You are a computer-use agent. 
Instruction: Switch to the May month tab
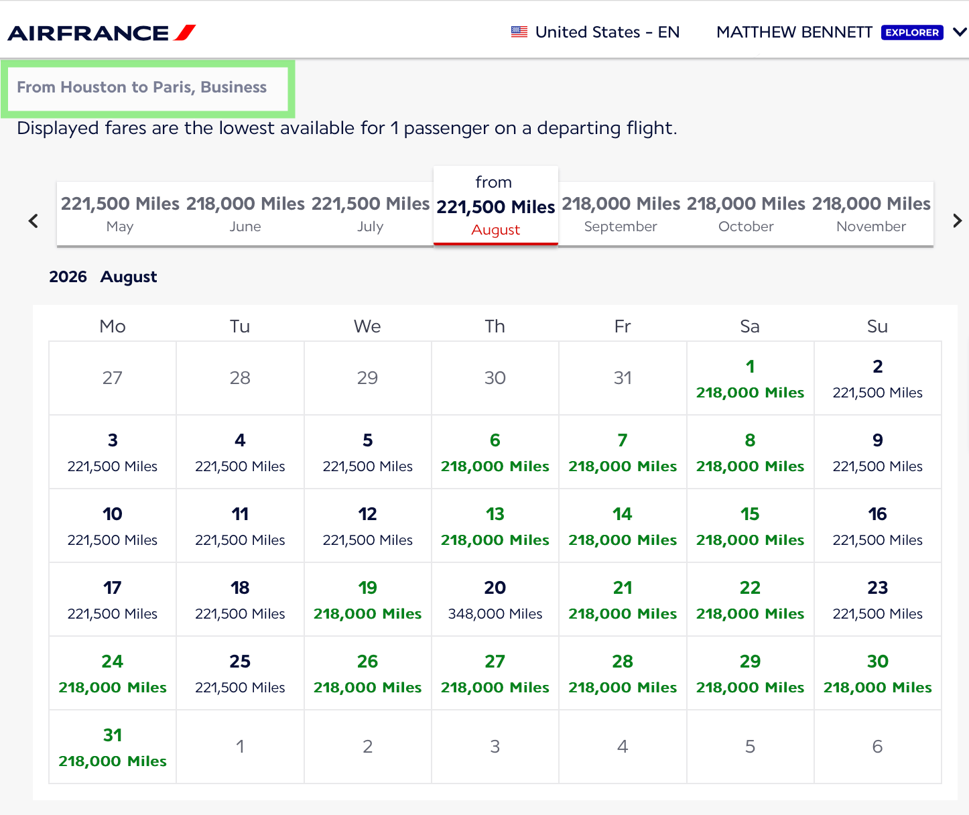120,214
